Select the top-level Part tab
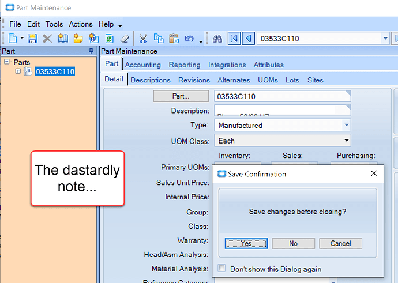The width and height of the screenshot is (398, 283). click(112, 63)
